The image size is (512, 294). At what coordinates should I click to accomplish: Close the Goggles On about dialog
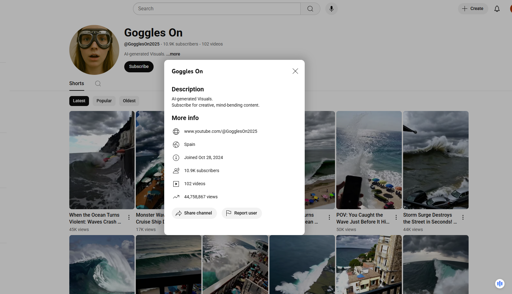pyautogui.click(x=295, y=71)
